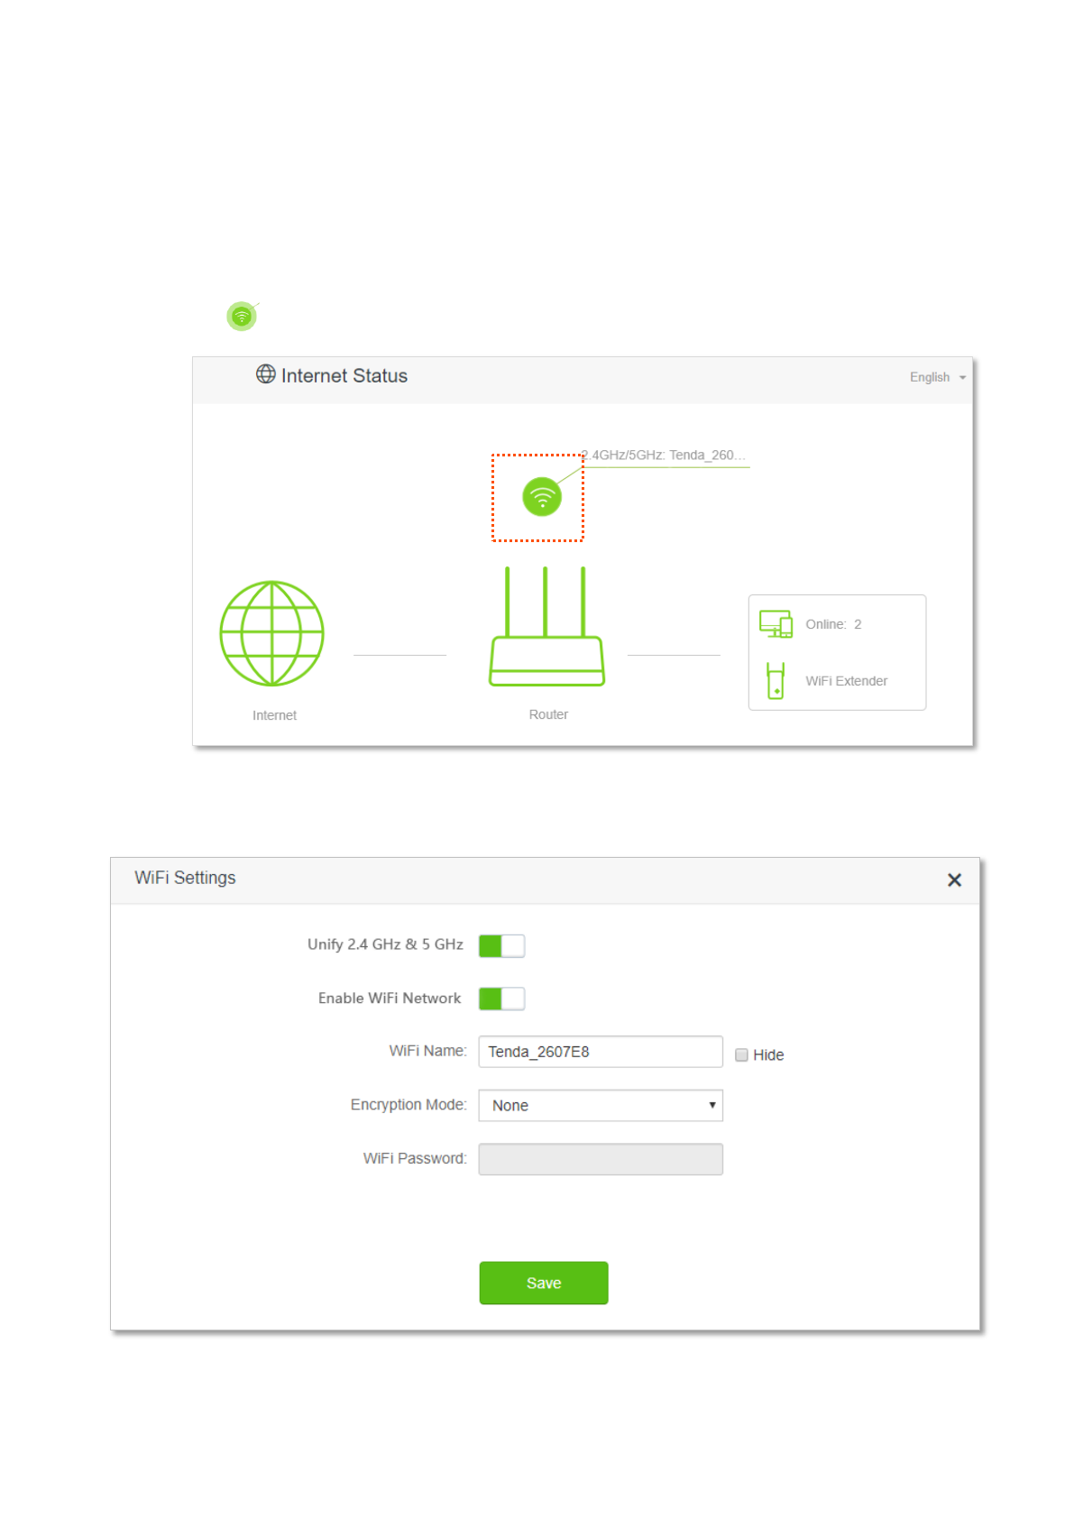
Task: Open the English language dropdown
Action: point(937,377)
